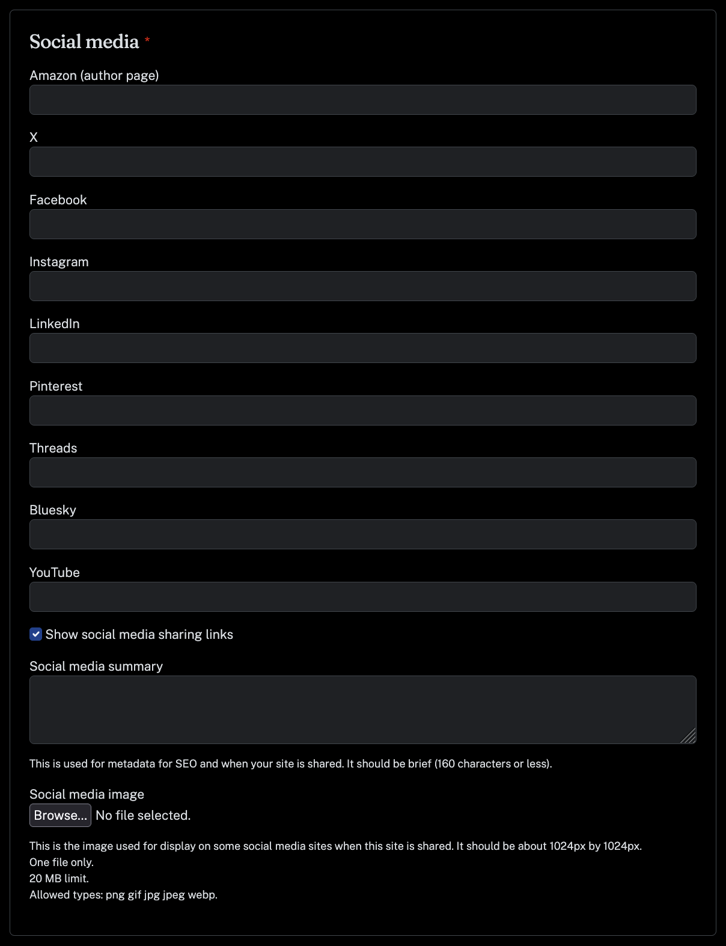Click the 'No file selected.' text
Viewport: 726px width, 946px height.
(x=143, y=815)
